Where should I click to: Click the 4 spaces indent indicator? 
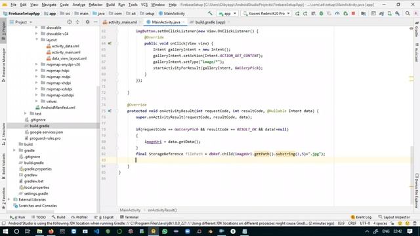[380, 223]
